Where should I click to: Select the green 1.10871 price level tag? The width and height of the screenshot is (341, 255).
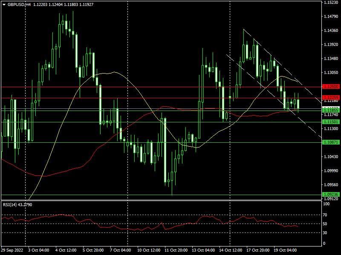click(331, 142)
